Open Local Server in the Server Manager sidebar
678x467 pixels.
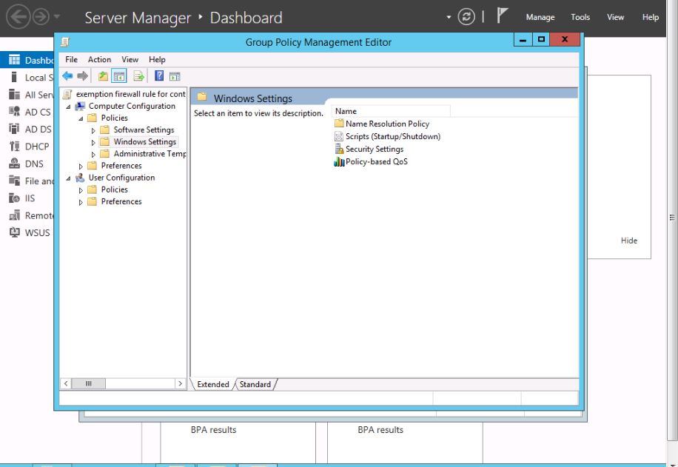pos(31,78)
